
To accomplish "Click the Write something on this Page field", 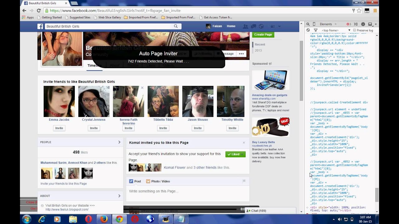I will [x=188, y=191].
